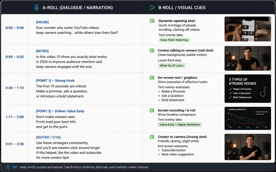Select the video icon next to Creator to camera closing shot
Screen dimensions: 276x172
pos(152,137)
